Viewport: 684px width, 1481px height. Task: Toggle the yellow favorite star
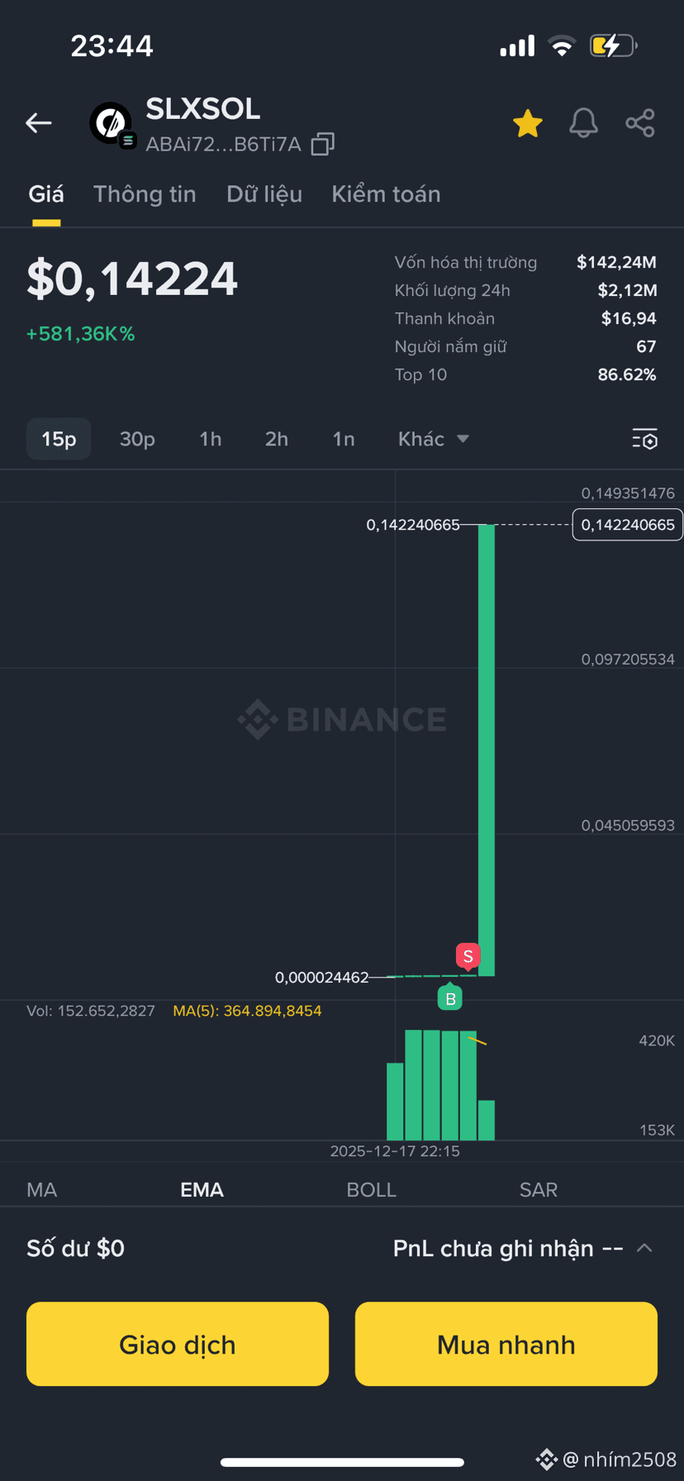pyautogui.click(x=527, y=123)
